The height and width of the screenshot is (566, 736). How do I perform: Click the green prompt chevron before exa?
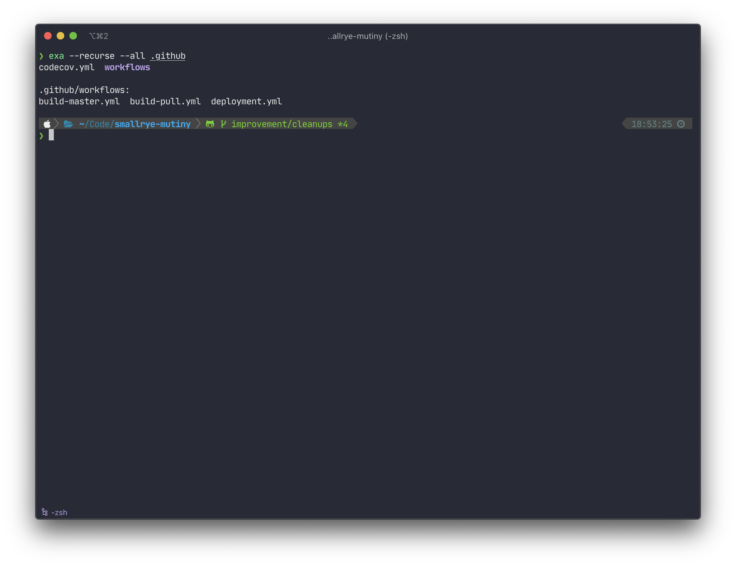[41, 56]
